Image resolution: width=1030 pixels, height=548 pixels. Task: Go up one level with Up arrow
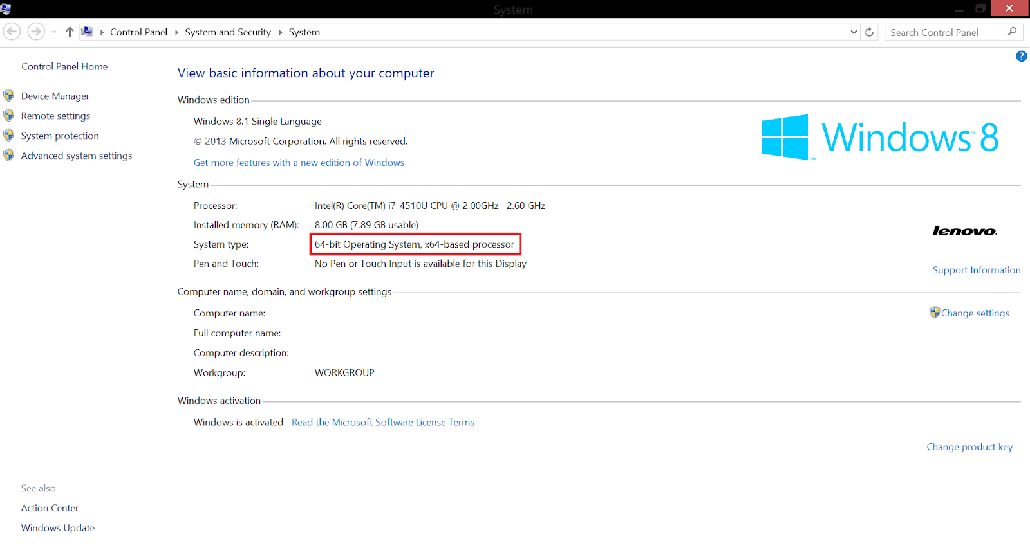[x=70, y=32]
